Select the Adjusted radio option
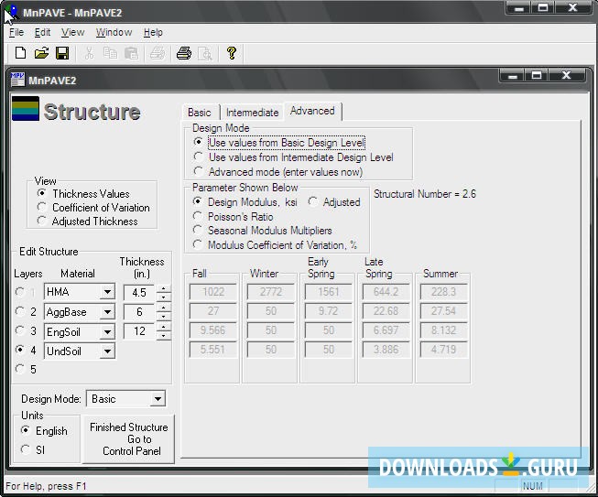This screenshot has width=598, height=497. point(334,201)
